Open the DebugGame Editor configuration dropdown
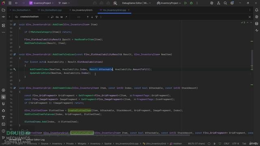The width and height of the screenshot is (260, 146). click(x=136, y=3)
